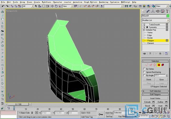Open the File menu
The height and width of the screenshot is (119, 171).
[x=3, y=2]
